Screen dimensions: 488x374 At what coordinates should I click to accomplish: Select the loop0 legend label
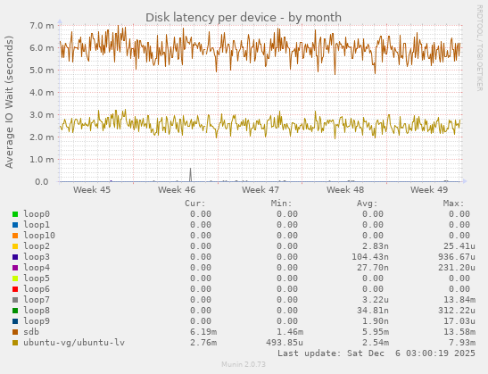pos(37,214)
